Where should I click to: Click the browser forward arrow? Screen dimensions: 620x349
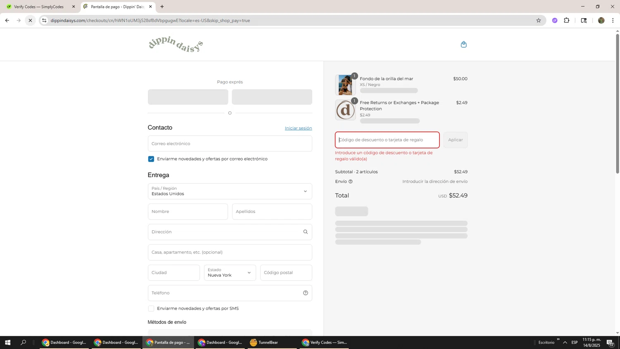click(x=19, y=20)
